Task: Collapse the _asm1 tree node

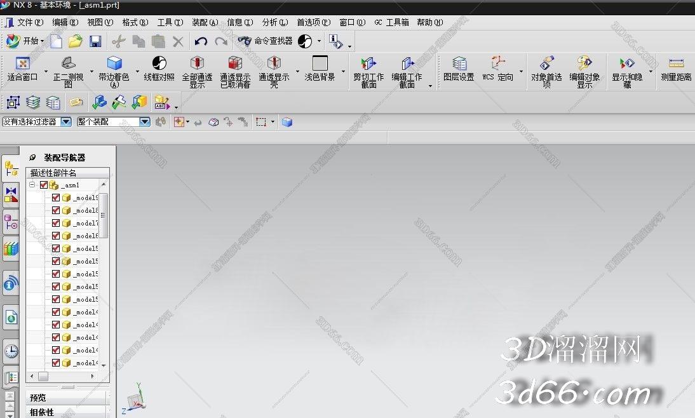Action: [31, 185]
